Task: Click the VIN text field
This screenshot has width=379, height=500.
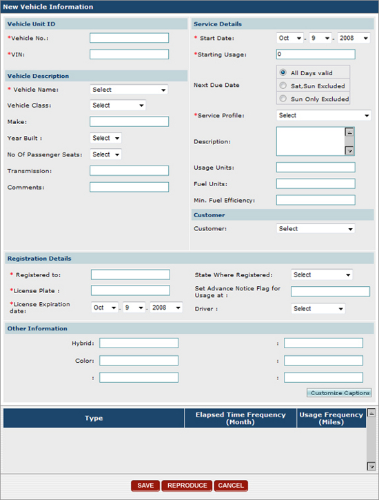Action: pyautogui.click(x=130, y=54)
